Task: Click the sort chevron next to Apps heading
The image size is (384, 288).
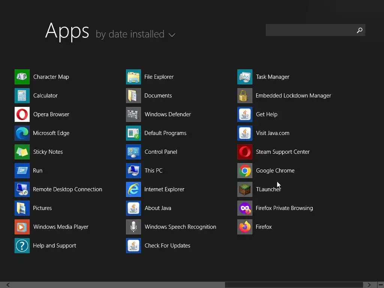Action: 172,35
